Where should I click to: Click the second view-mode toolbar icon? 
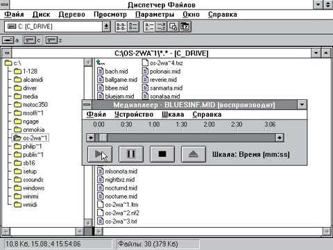(133, 26)
